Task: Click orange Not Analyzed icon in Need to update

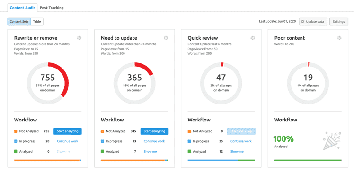Action: (x=103, y=131)
